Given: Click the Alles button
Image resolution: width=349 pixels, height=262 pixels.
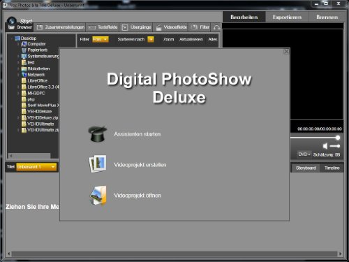Looking at the screenshot, I should coord(213,39).
